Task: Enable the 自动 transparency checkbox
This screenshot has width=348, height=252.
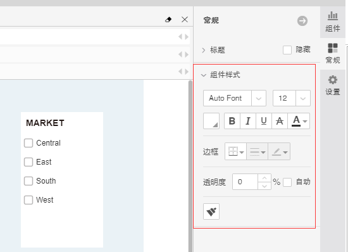Action: click(x=287, y=182)
